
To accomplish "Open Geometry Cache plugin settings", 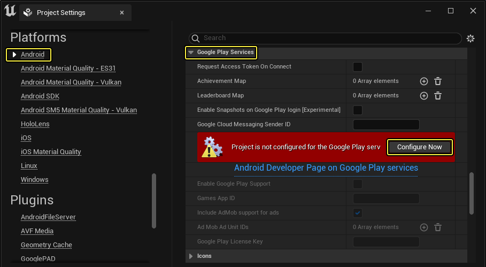I will pyautogui.click(x=46, y=245).
